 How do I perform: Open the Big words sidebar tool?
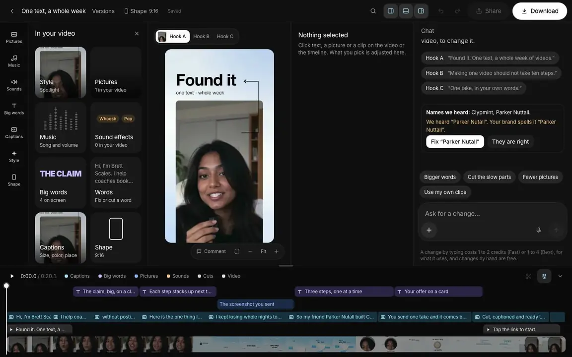(x=14, y=109)
